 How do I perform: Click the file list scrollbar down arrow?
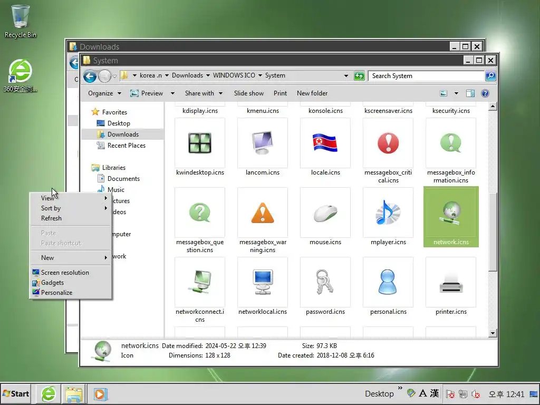(493, 333)
